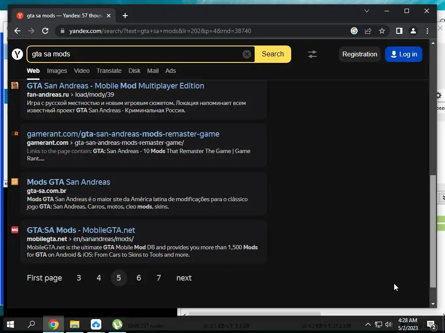445x333 pixels.
Task: Open the Disk tab
Action: (135, 71)
